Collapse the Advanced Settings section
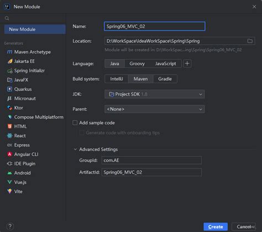Screen dimensions: 262x232 coord(75,149)
